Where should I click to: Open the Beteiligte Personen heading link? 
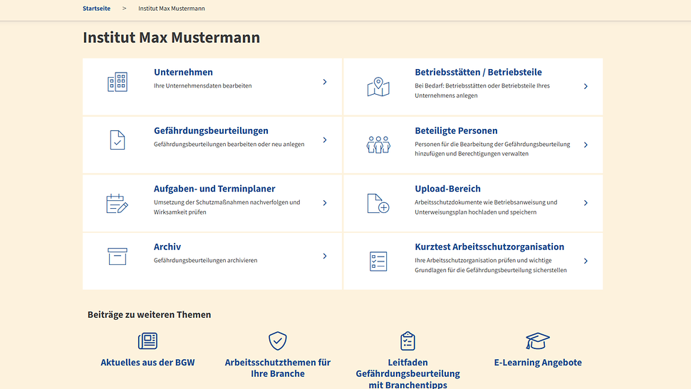point(456,131)
